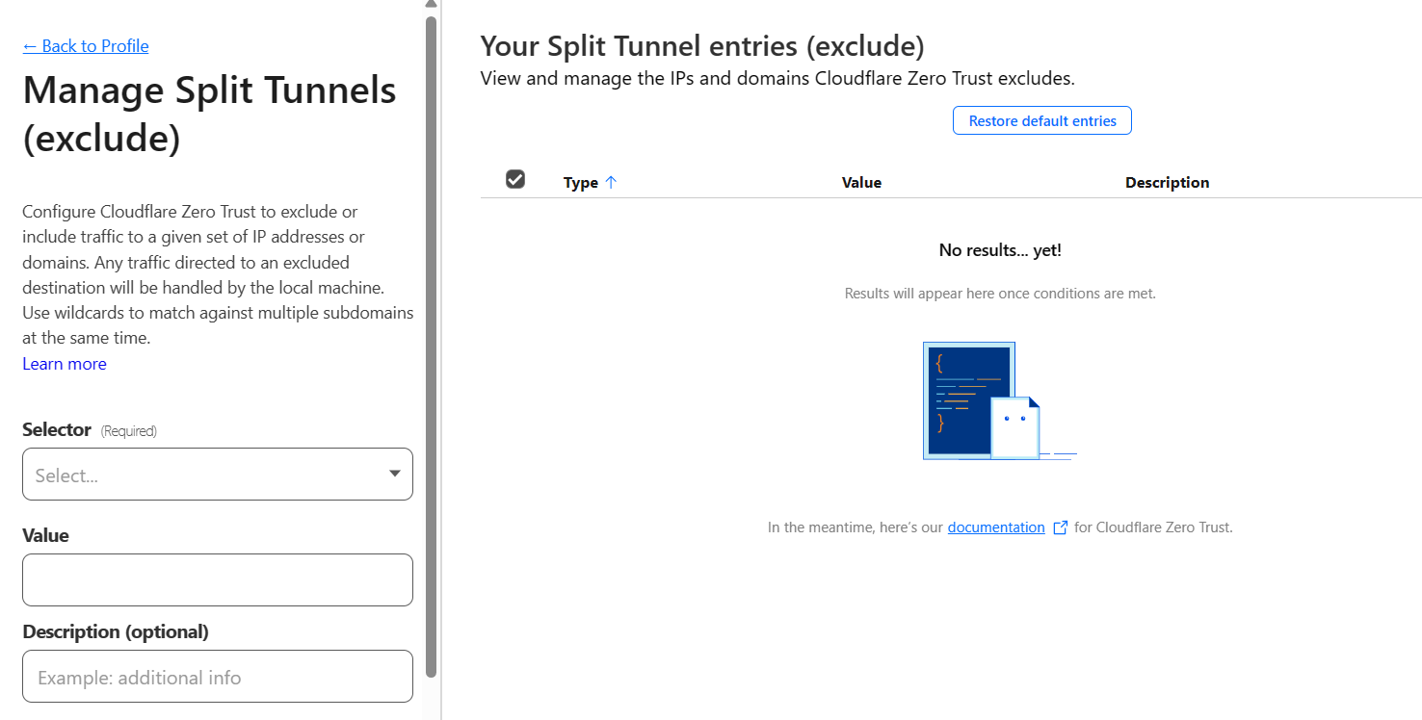Click the Type column sort arrow

[611, 182]
